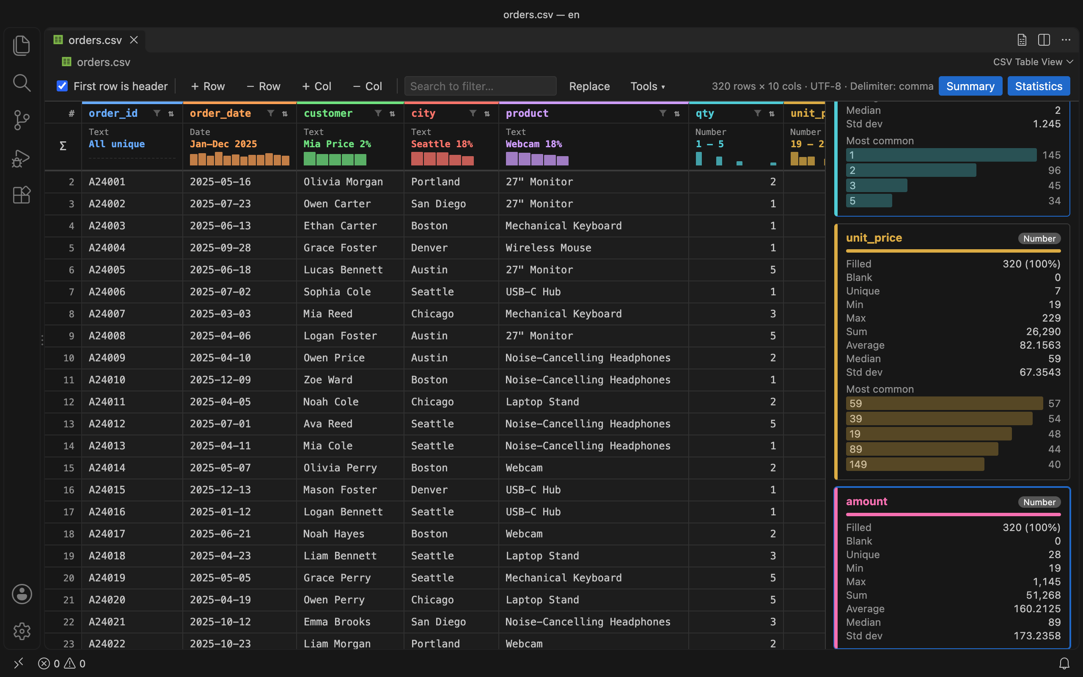Select the orders.csv editor tab
Screen dimensions: 1083x677
[x=95, y=40]
